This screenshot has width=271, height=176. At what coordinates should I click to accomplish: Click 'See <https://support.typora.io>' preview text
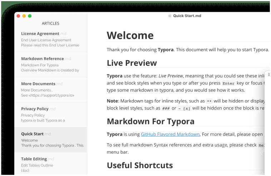click(48, 95)
